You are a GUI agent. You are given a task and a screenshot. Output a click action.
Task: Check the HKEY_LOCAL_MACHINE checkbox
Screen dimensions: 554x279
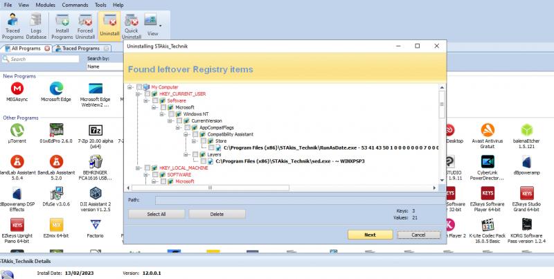[x=148, y=168]
